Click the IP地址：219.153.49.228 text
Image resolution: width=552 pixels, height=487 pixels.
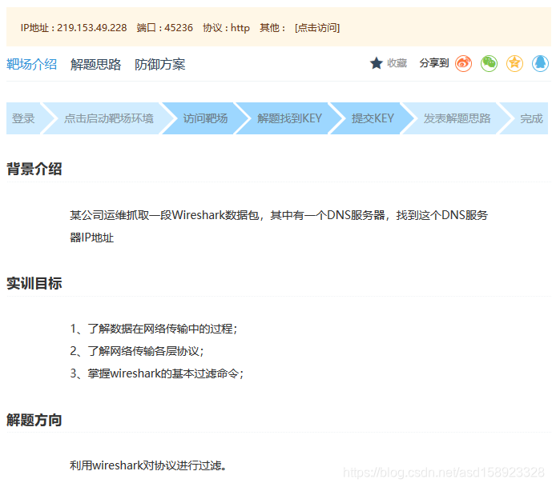(74, 28)
